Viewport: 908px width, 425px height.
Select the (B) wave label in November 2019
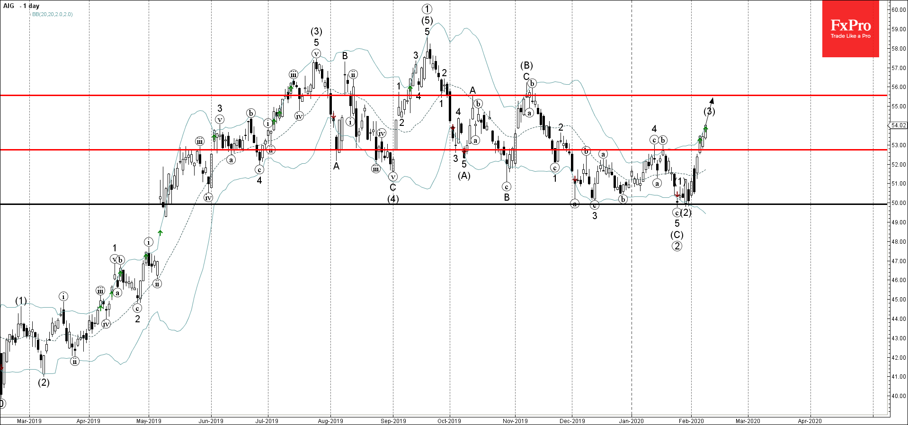[526, 65]
